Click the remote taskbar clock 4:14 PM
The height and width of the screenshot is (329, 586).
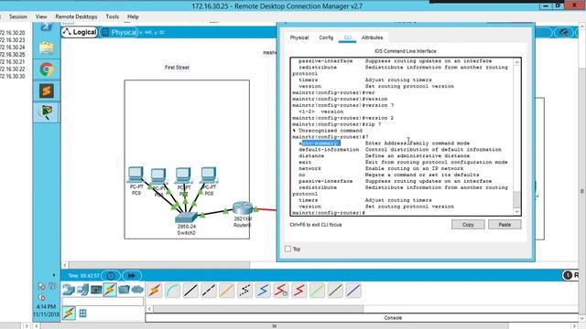click(46, 307)
